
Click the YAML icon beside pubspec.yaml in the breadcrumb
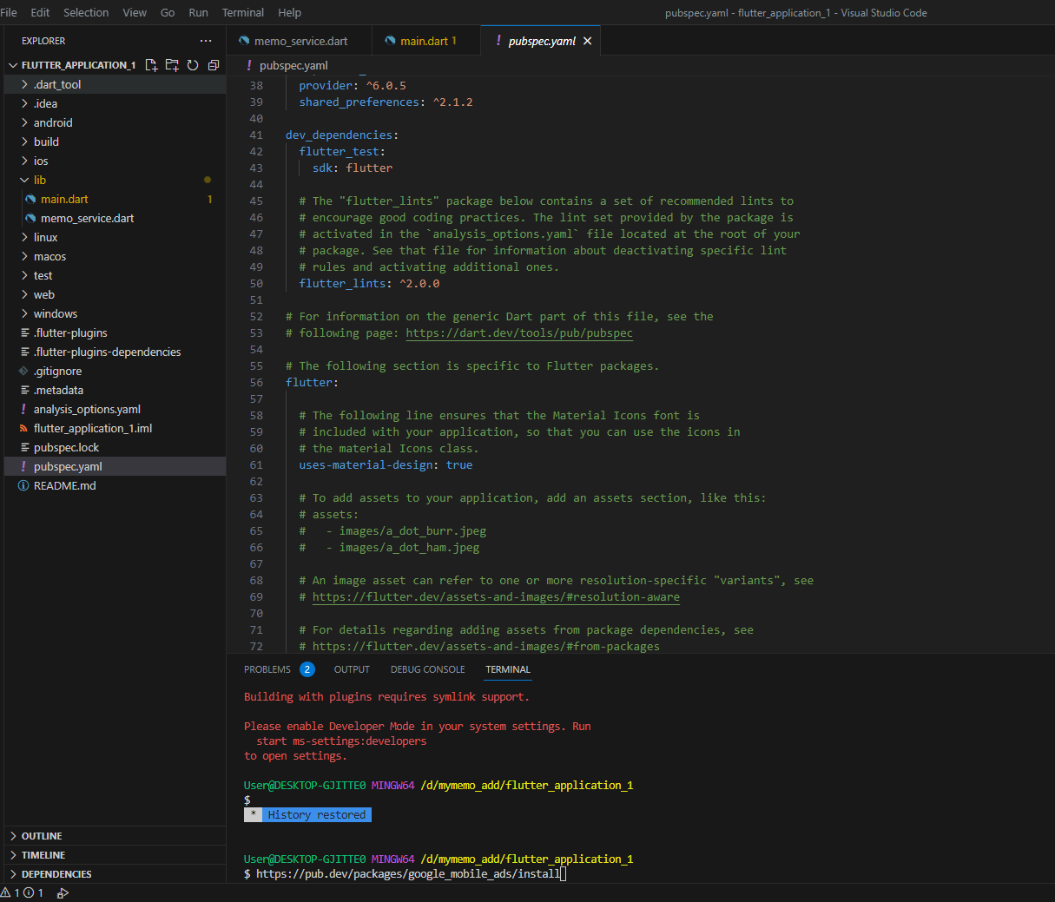pyautogui.click(x=249, y=65)
